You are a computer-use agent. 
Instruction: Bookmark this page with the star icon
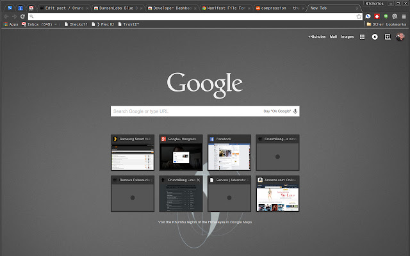point(359,16)
